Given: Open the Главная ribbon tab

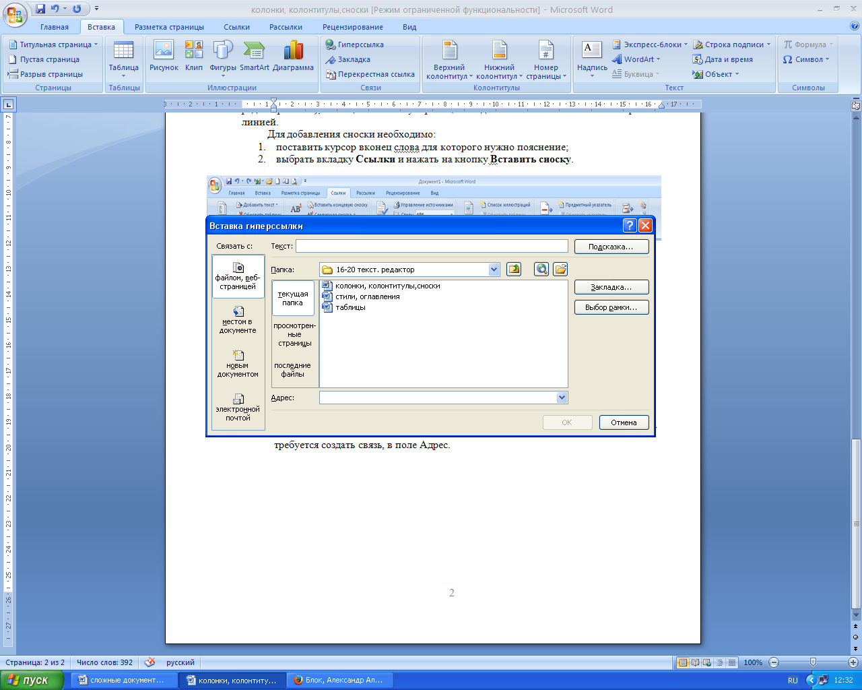Looking at the screenshot, I should tap(55, 27).
